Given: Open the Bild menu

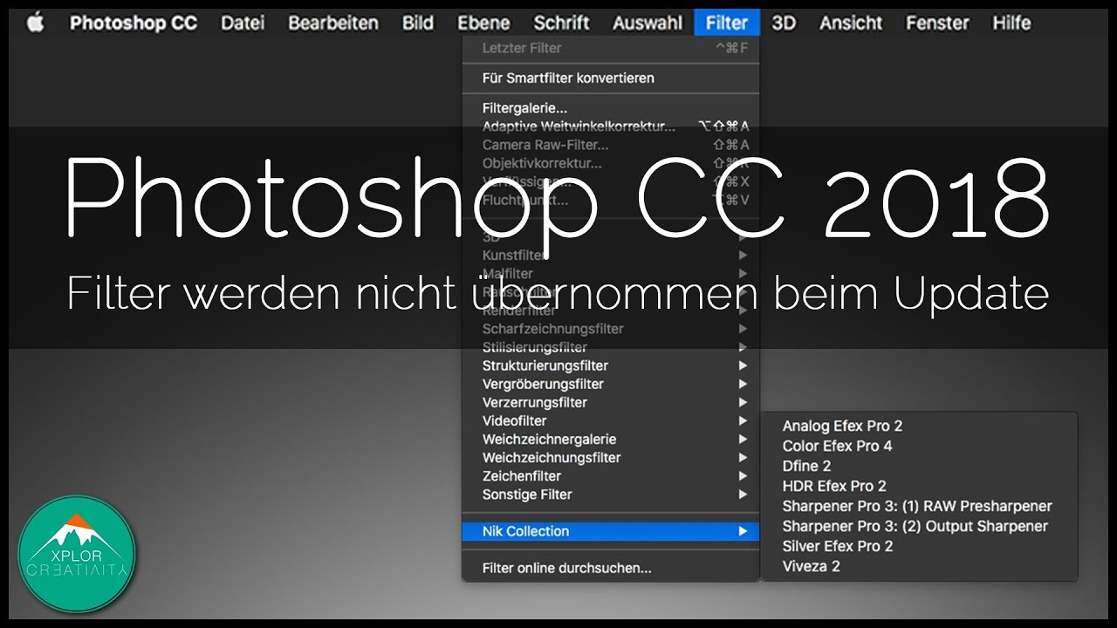Looking at the screenshot, I should coord(418,23).
